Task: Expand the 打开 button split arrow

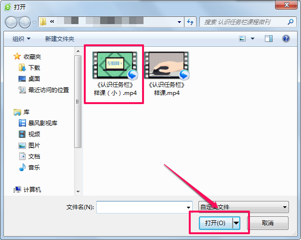Action: point(236,223)
